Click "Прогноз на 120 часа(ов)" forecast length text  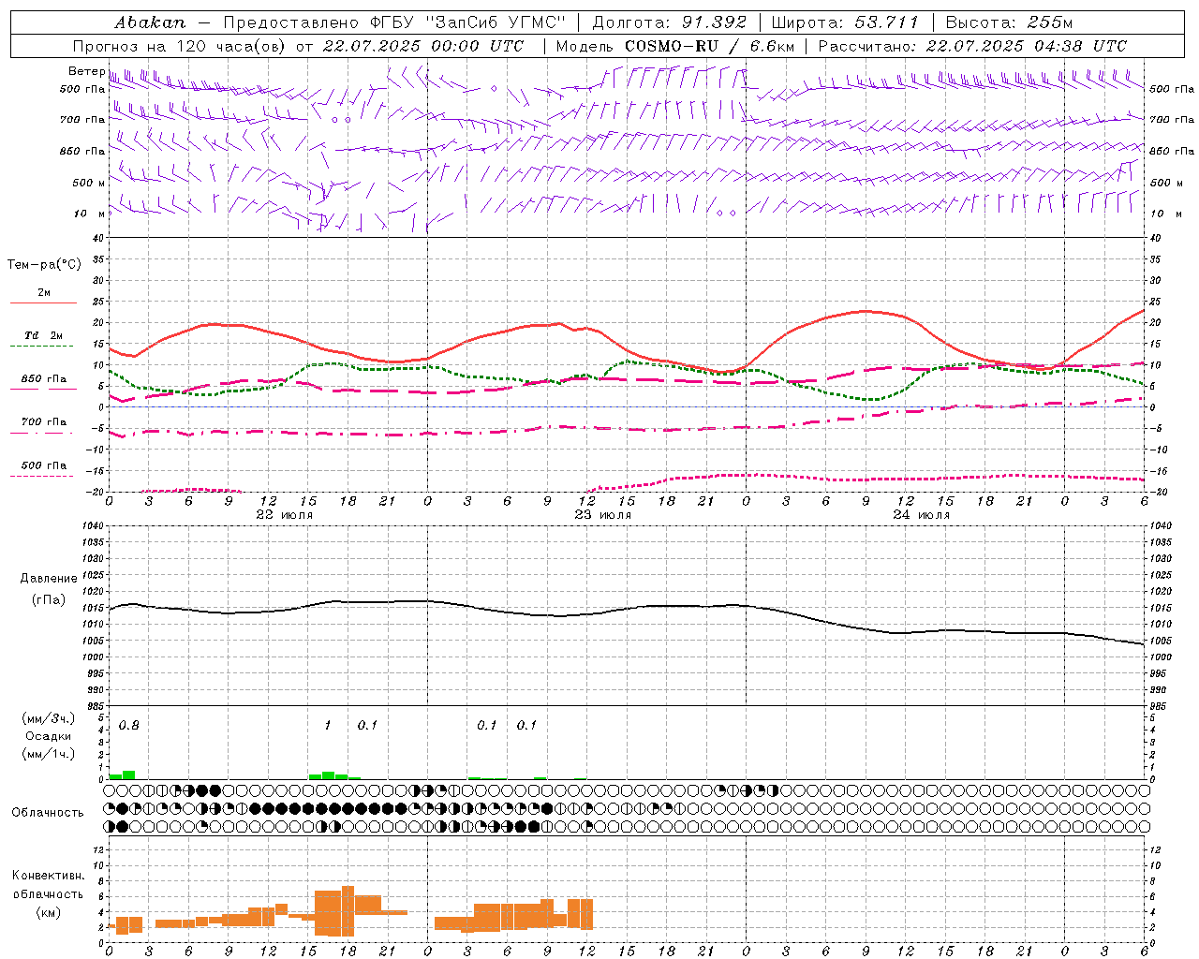tap(179, 46)
